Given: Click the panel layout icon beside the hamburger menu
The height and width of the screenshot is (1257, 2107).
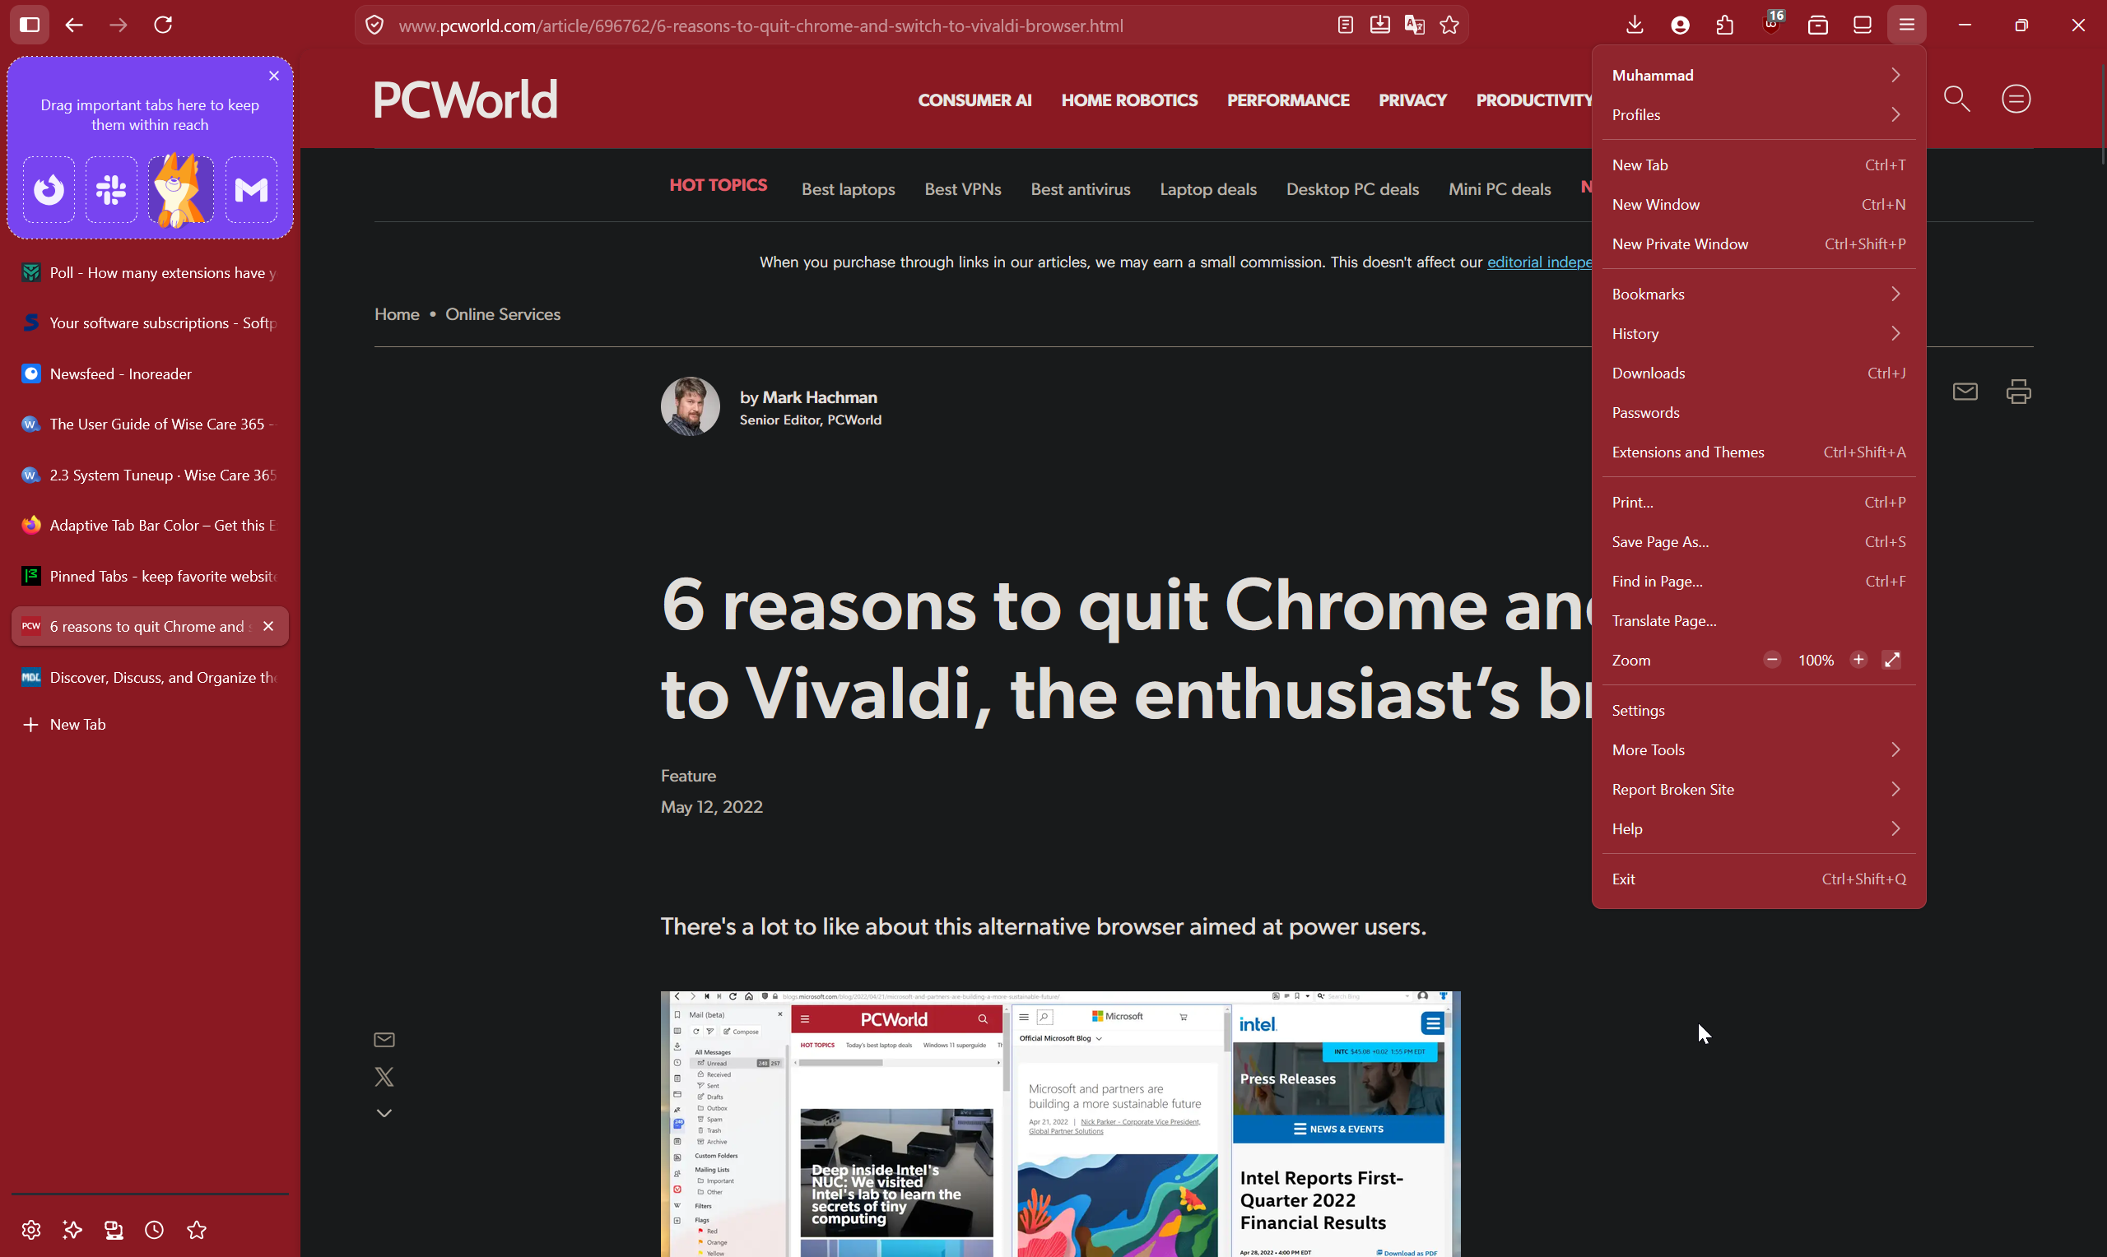Looking at the screenshot, I should [x=1863, y=26].
